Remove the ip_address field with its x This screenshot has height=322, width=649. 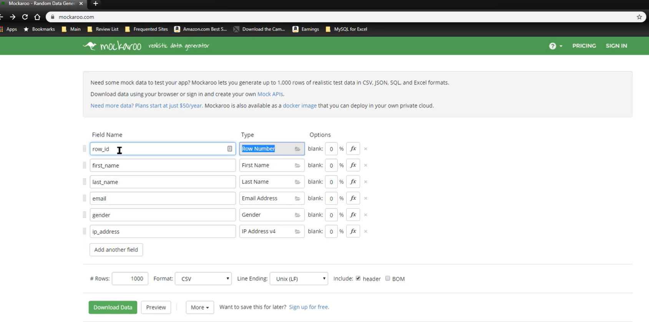365,231
